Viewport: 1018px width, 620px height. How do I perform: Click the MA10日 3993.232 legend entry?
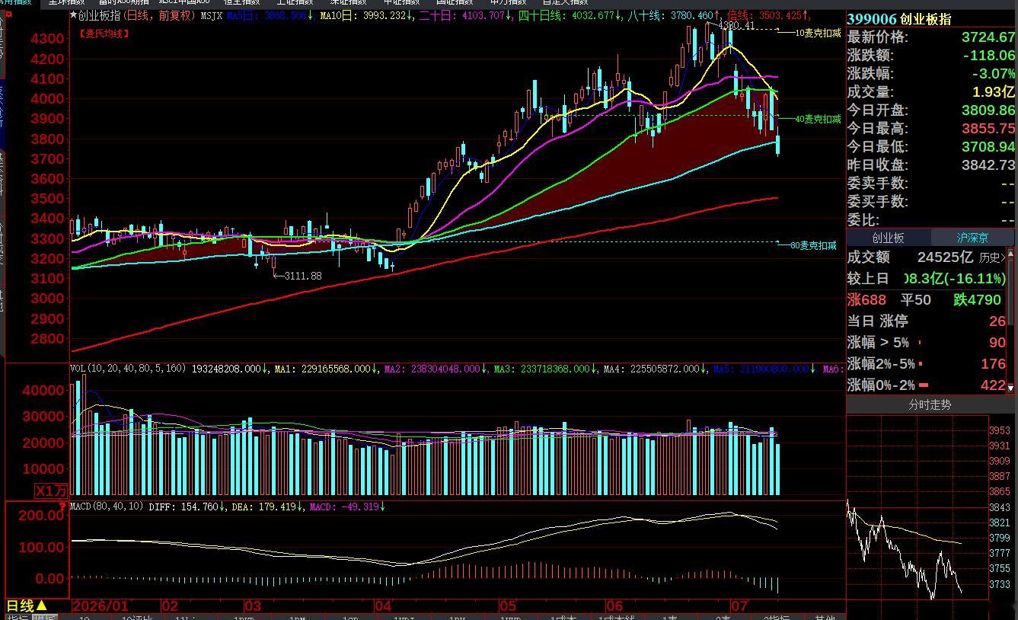click(368, 15)
